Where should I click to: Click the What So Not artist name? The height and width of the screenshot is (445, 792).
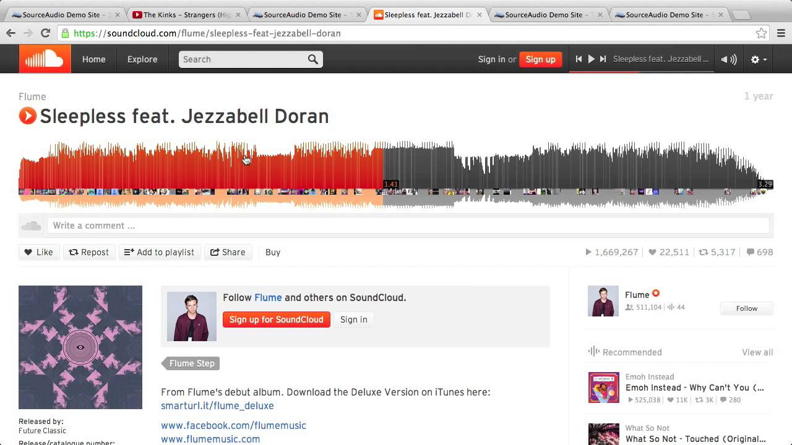(647, 428)
